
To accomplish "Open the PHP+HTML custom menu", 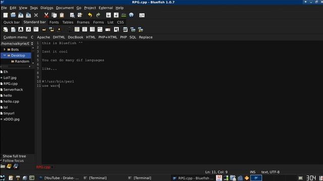I will click(x=107, y=37).
